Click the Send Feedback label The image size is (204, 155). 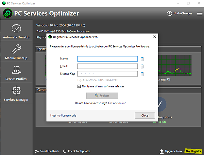point(50,151)
